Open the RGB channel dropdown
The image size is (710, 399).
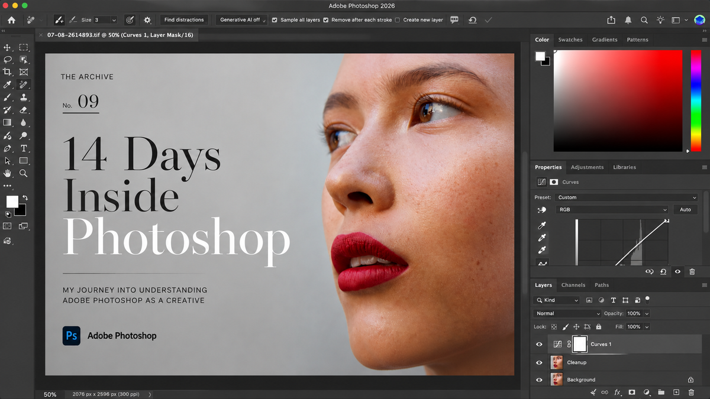click(612, 210)
